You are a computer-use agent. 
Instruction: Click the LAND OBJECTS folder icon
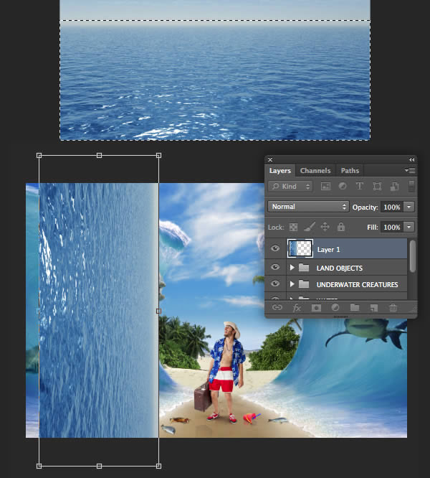[304, 268]
